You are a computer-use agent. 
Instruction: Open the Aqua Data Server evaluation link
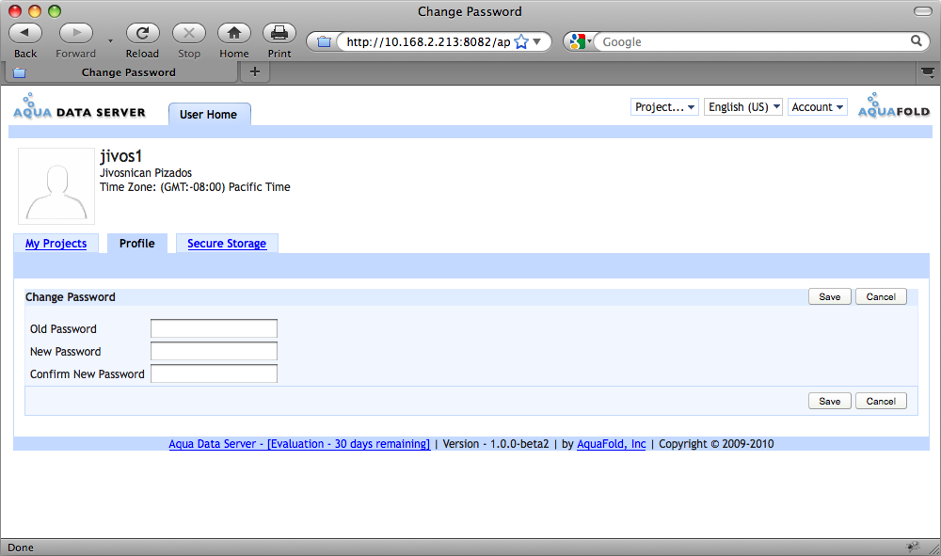coord(299,444)
